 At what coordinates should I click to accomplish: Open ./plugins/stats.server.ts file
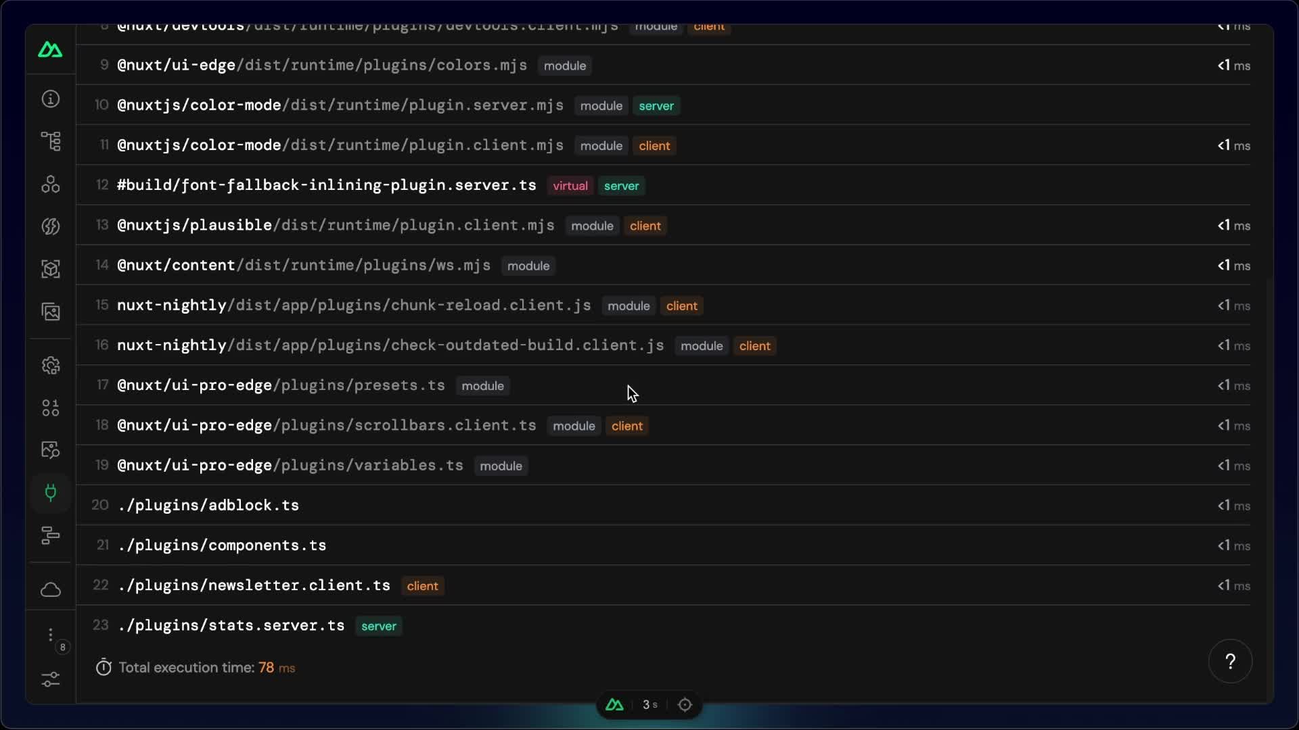click(231, 625)
